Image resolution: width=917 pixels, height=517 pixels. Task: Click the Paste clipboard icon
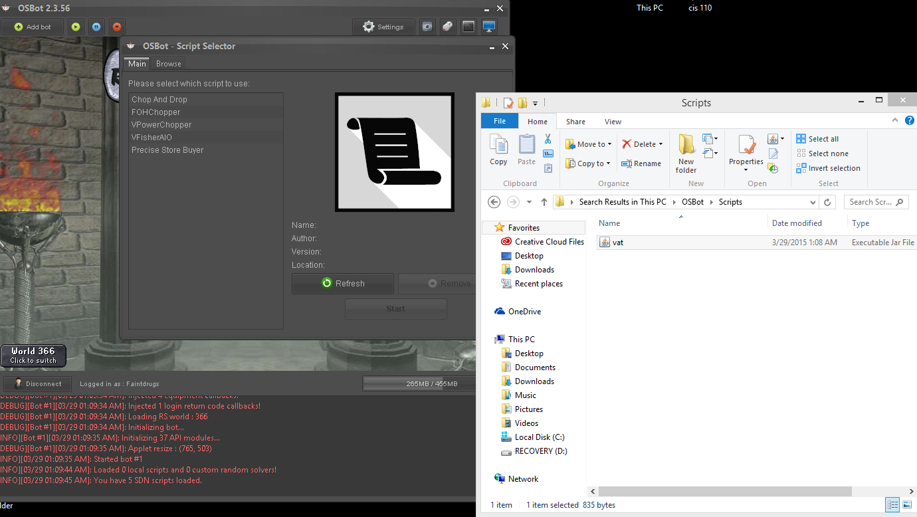526,150
